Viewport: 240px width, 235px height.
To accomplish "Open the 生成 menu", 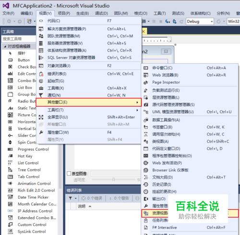I will (83, 13).
